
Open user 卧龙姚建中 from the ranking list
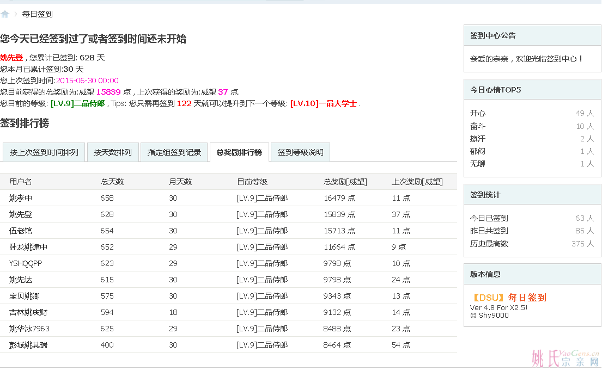click(x=28, y=247)
